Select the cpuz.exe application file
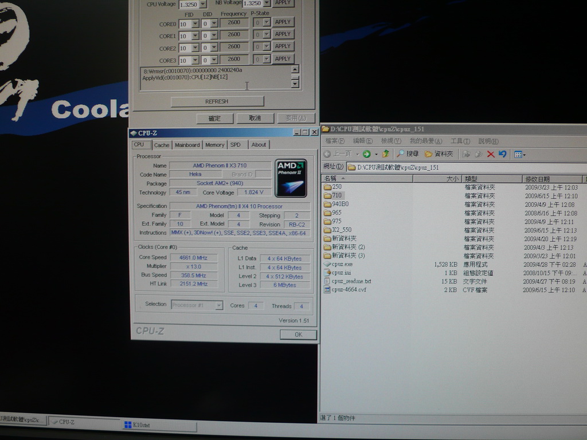Viewport: 587px width, 440px height. 338,264
